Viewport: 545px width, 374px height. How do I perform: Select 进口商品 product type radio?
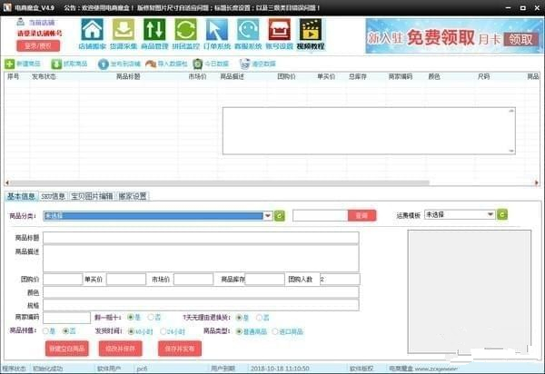(x=275, y=331)
